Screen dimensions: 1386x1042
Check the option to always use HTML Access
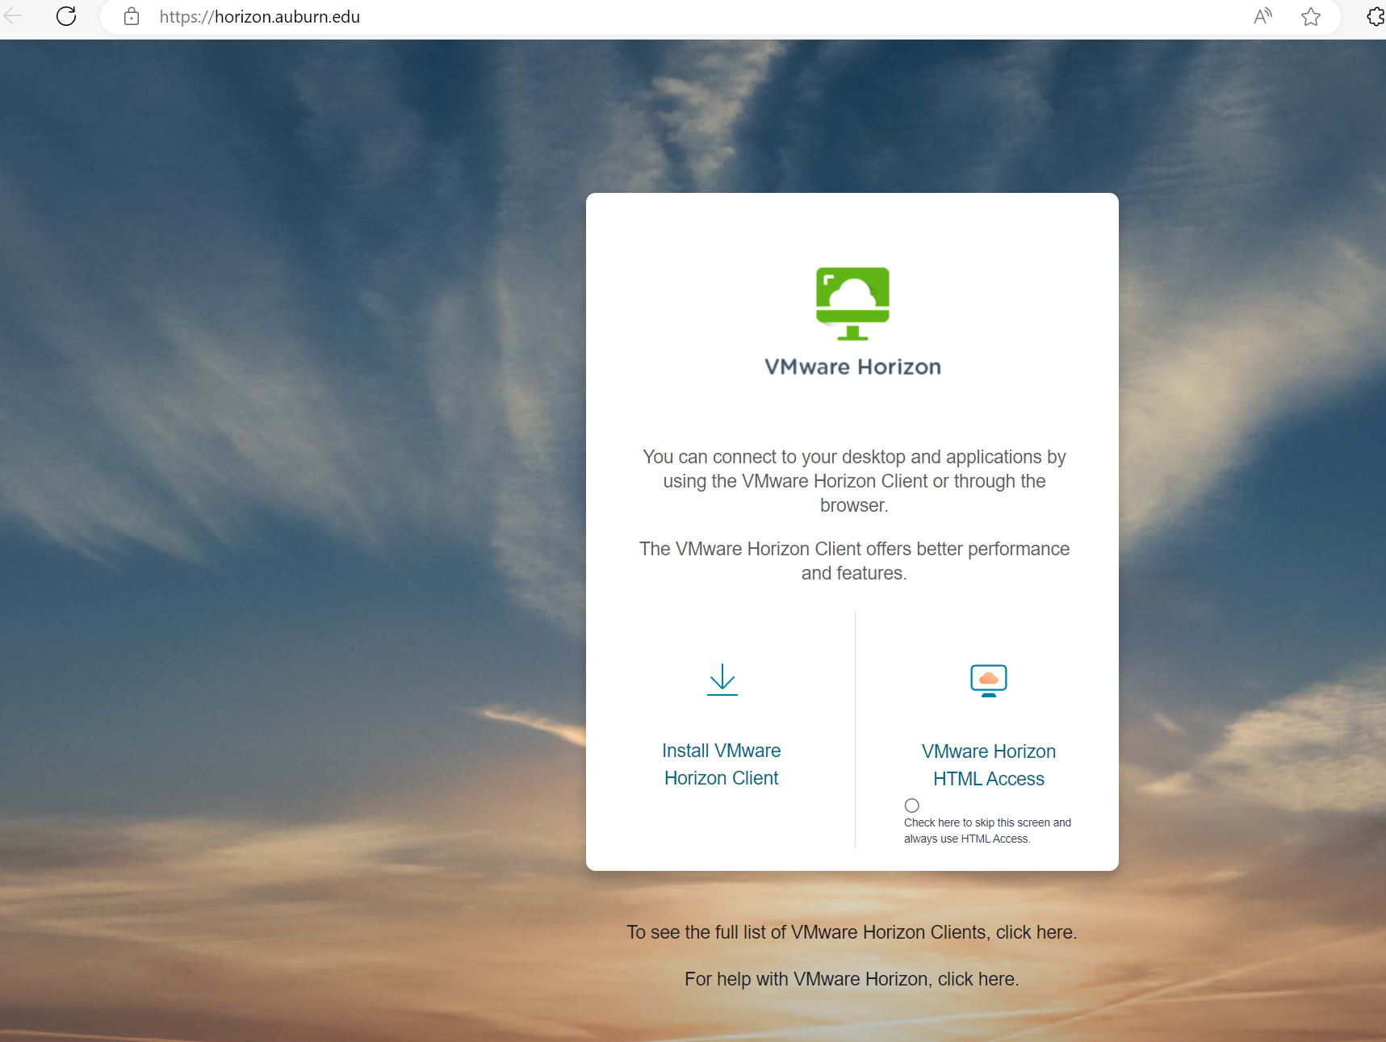[x=912, y=806]
